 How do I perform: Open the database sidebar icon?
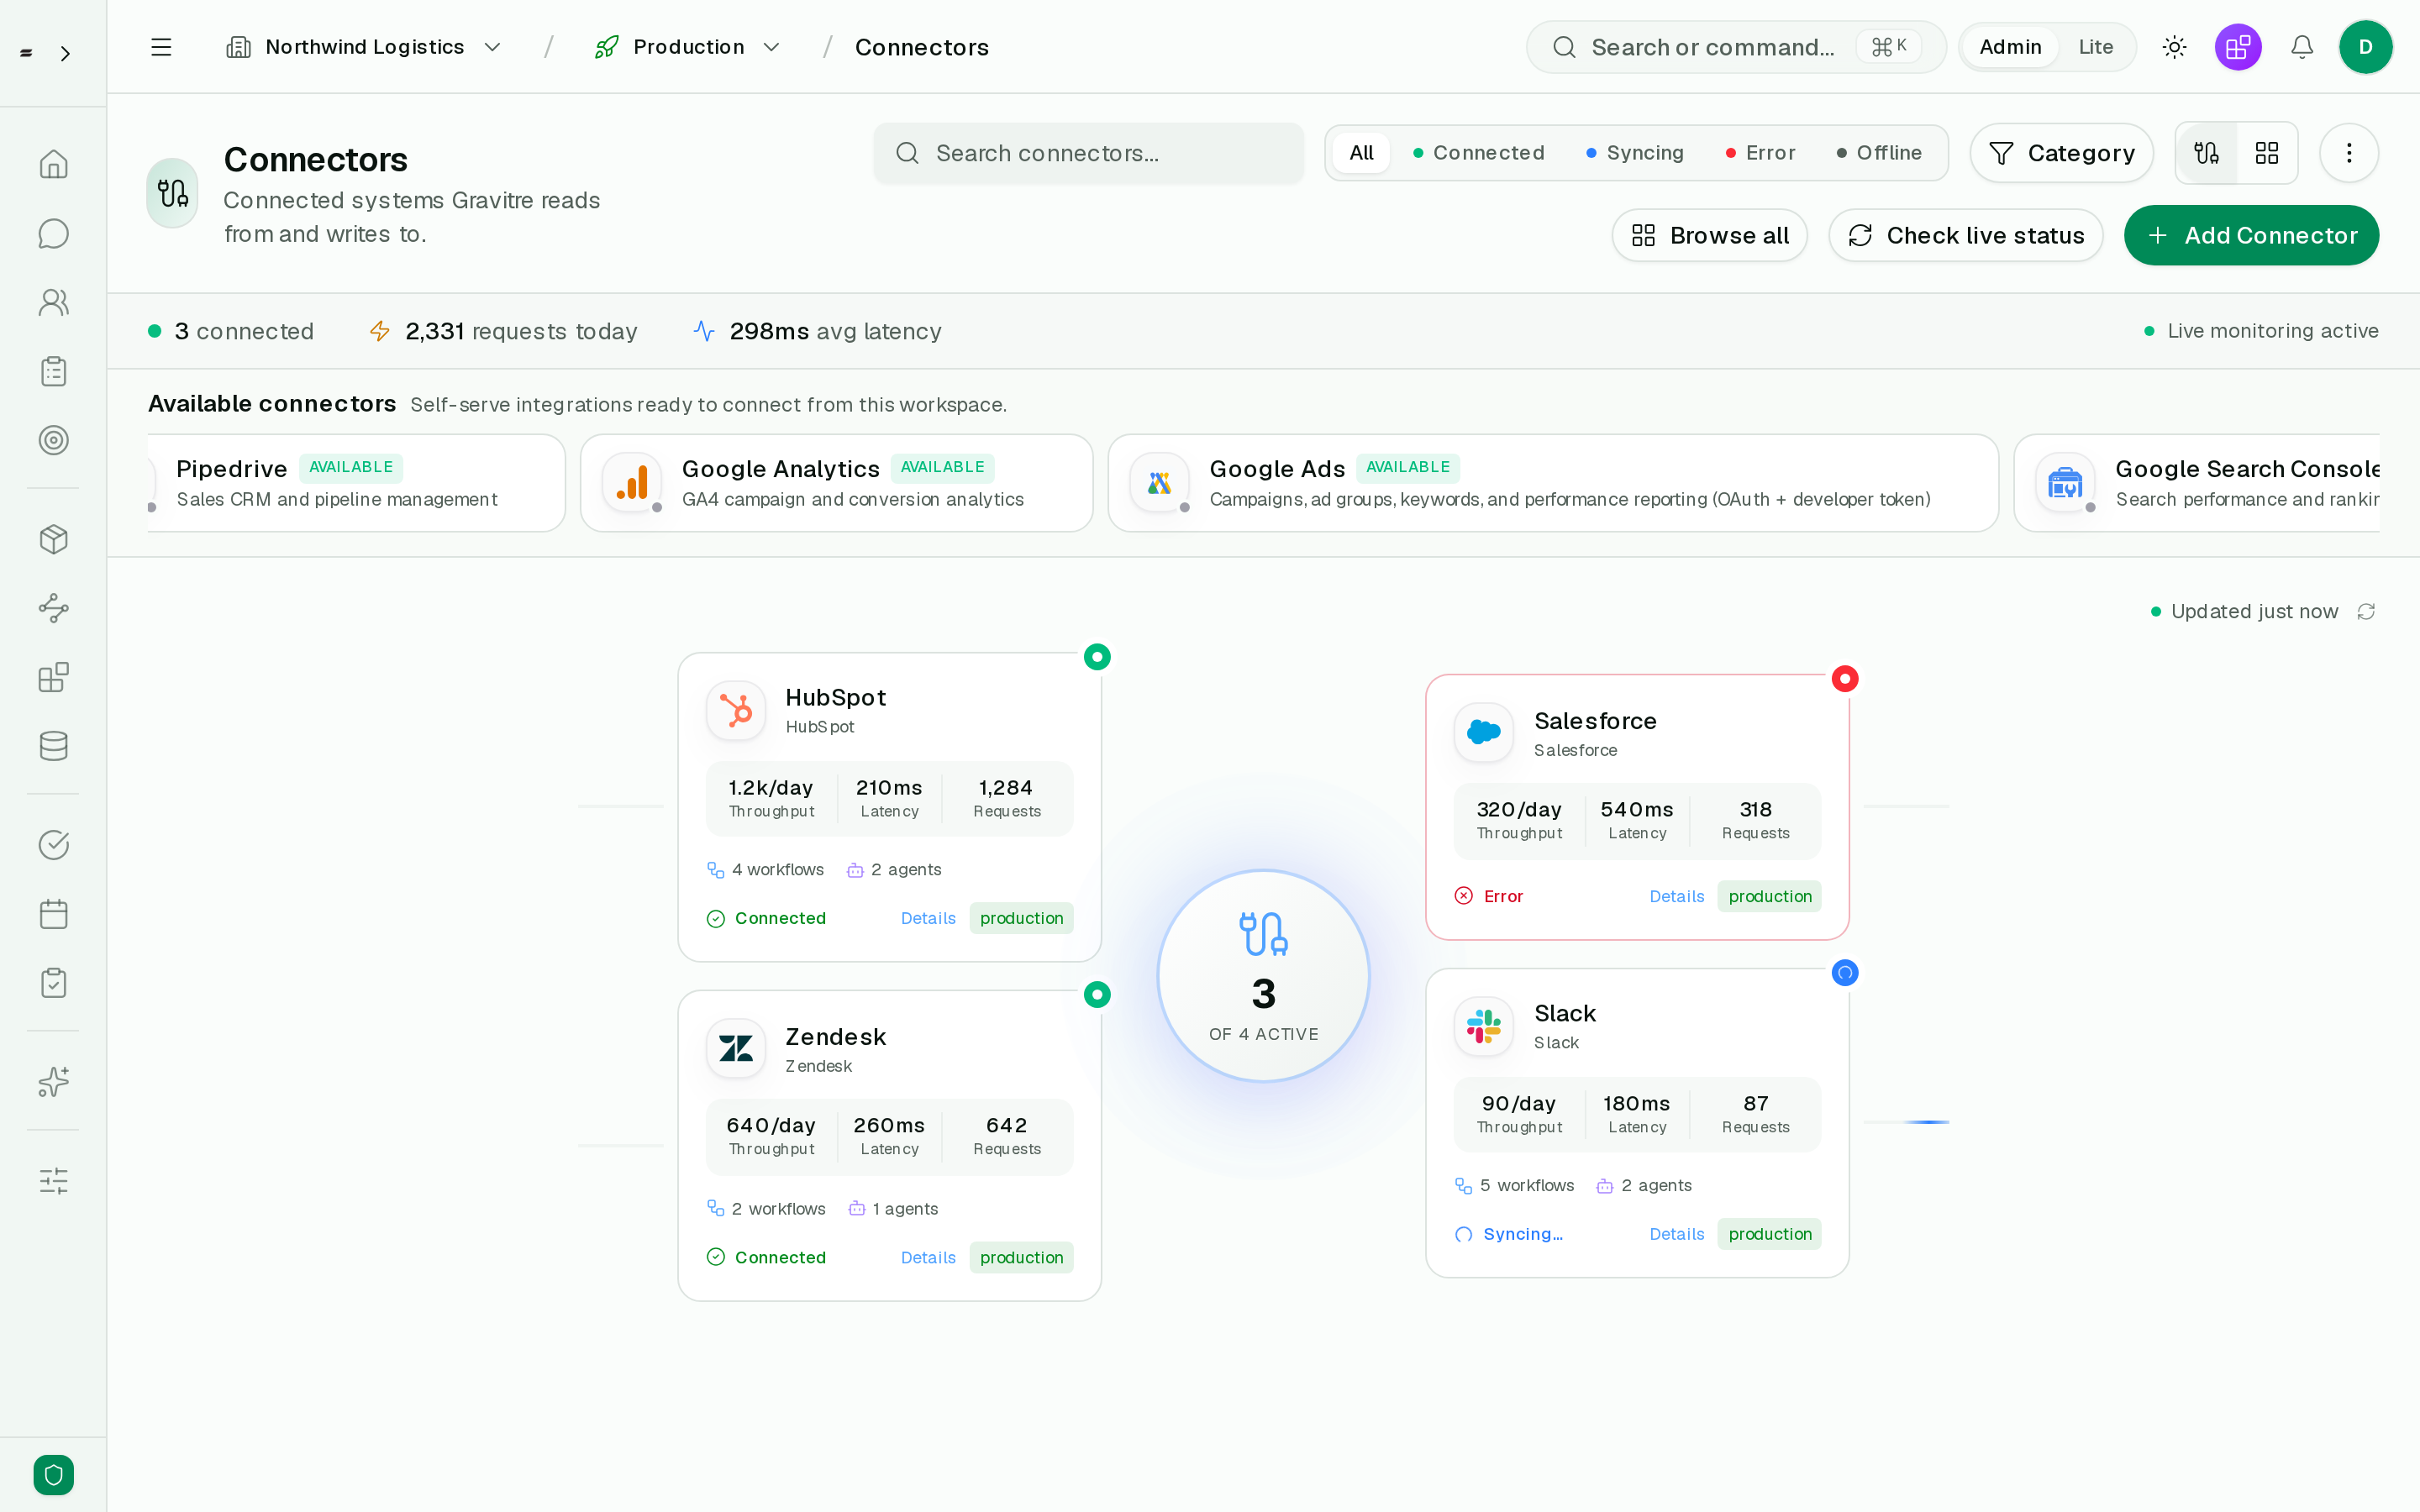(54, 746)
